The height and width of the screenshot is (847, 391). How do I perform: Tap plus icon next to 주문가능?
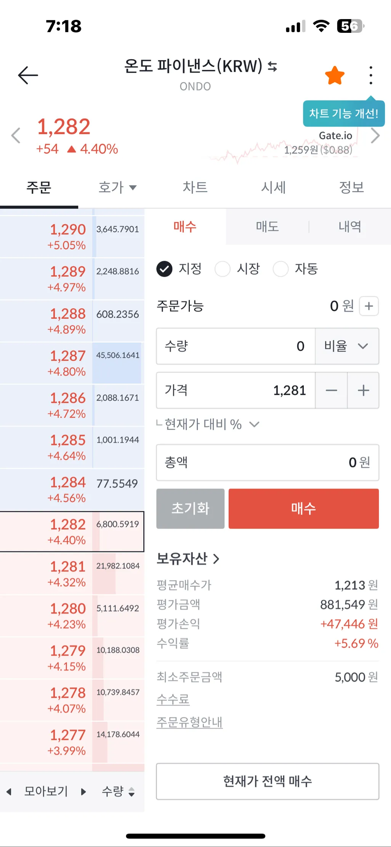pos(369,306)
